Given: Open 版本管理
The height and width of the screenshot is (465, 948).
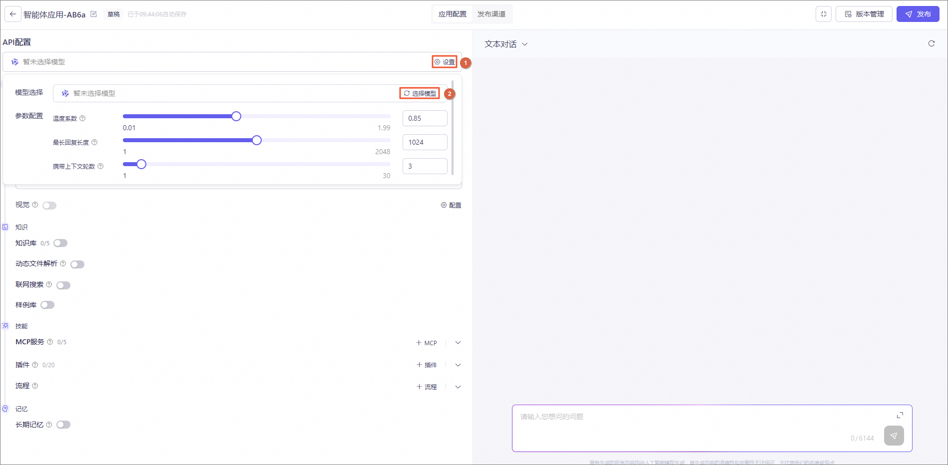Looking at the screenshot, I should (x=864, y=14).
